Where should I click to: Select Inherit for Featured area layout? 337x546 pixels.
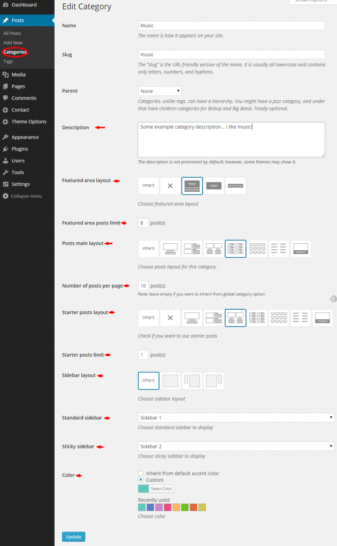(x=149, y=185)
